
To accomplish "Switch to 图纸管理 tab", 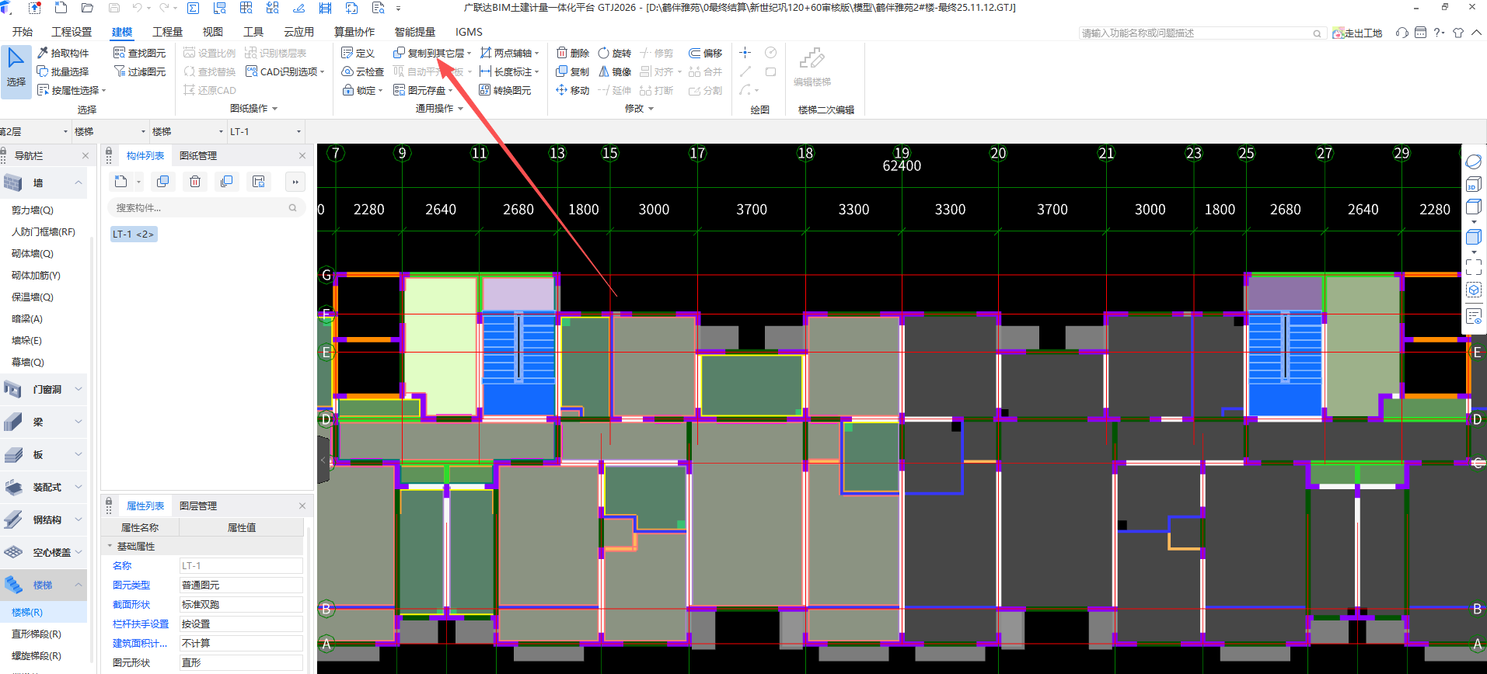I will 198,155.
